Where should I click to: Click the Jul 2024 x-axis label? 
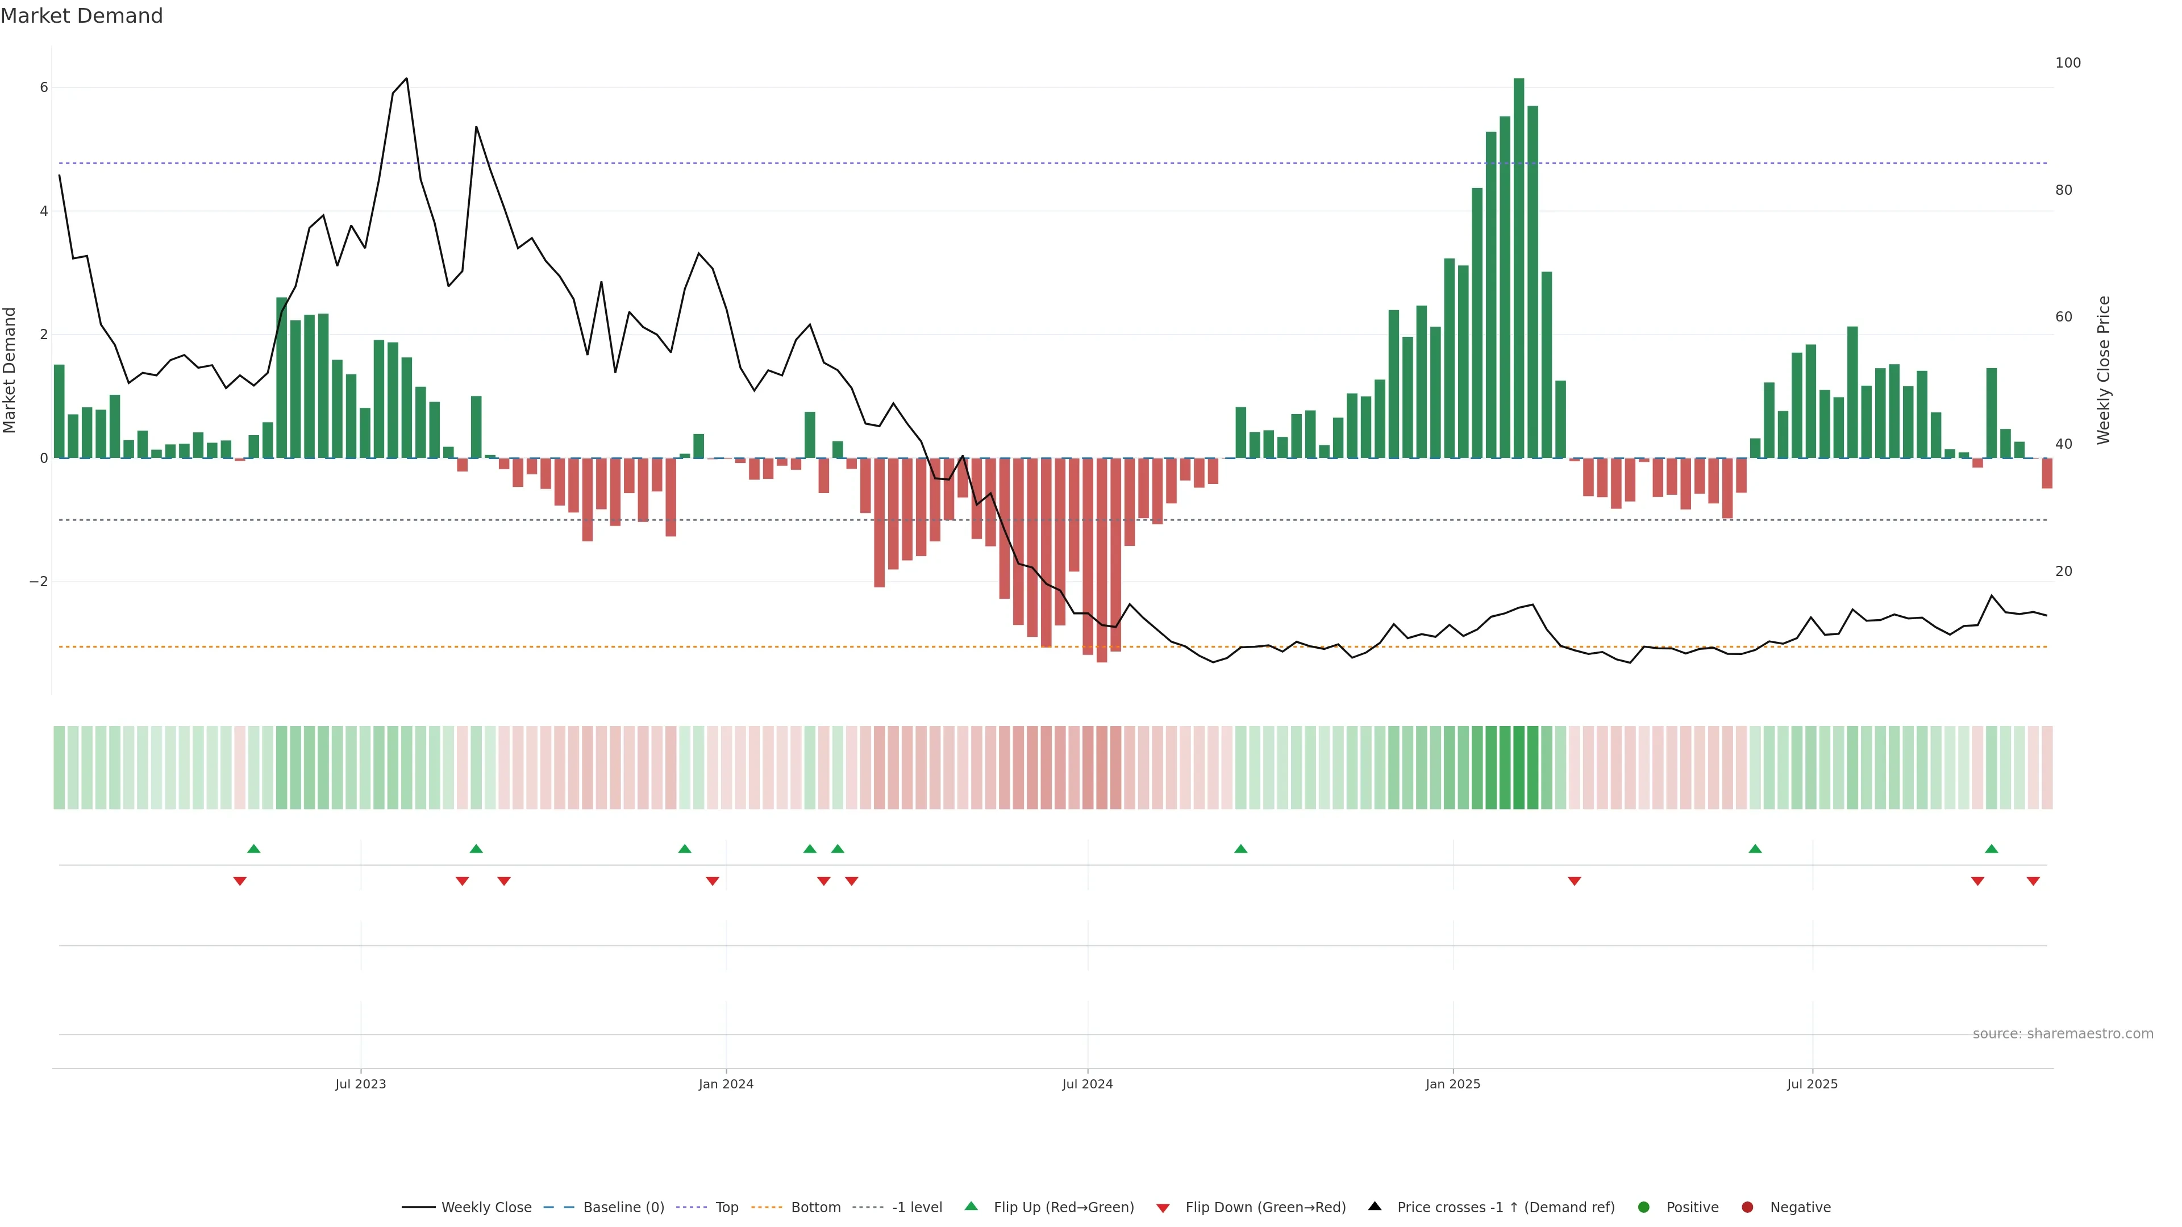(x=1088, y=1084)
